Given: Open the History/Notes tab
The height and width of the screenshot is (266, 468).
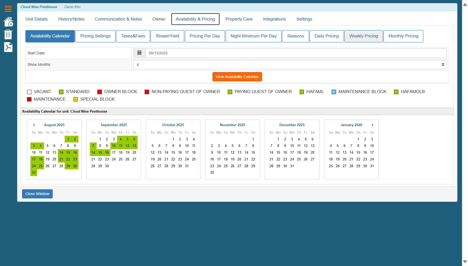Looking at the screenshot, I should (71, 19).
